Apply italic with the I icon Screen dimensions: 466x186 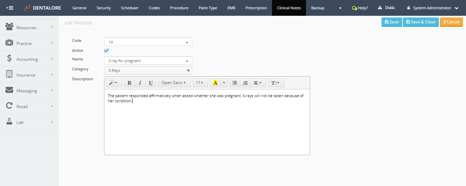coord(140,83)
